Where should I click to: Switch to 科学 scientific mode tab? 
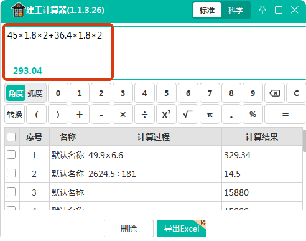pos(236,10)
